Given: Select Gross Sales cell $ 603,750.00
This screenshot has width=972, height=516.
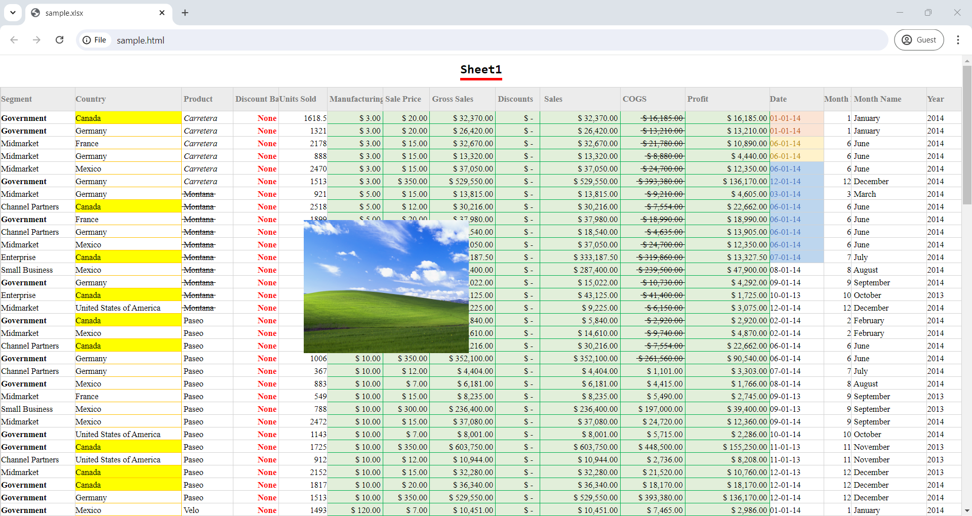Looking at the screenshot, I should [x=463, y=447].
